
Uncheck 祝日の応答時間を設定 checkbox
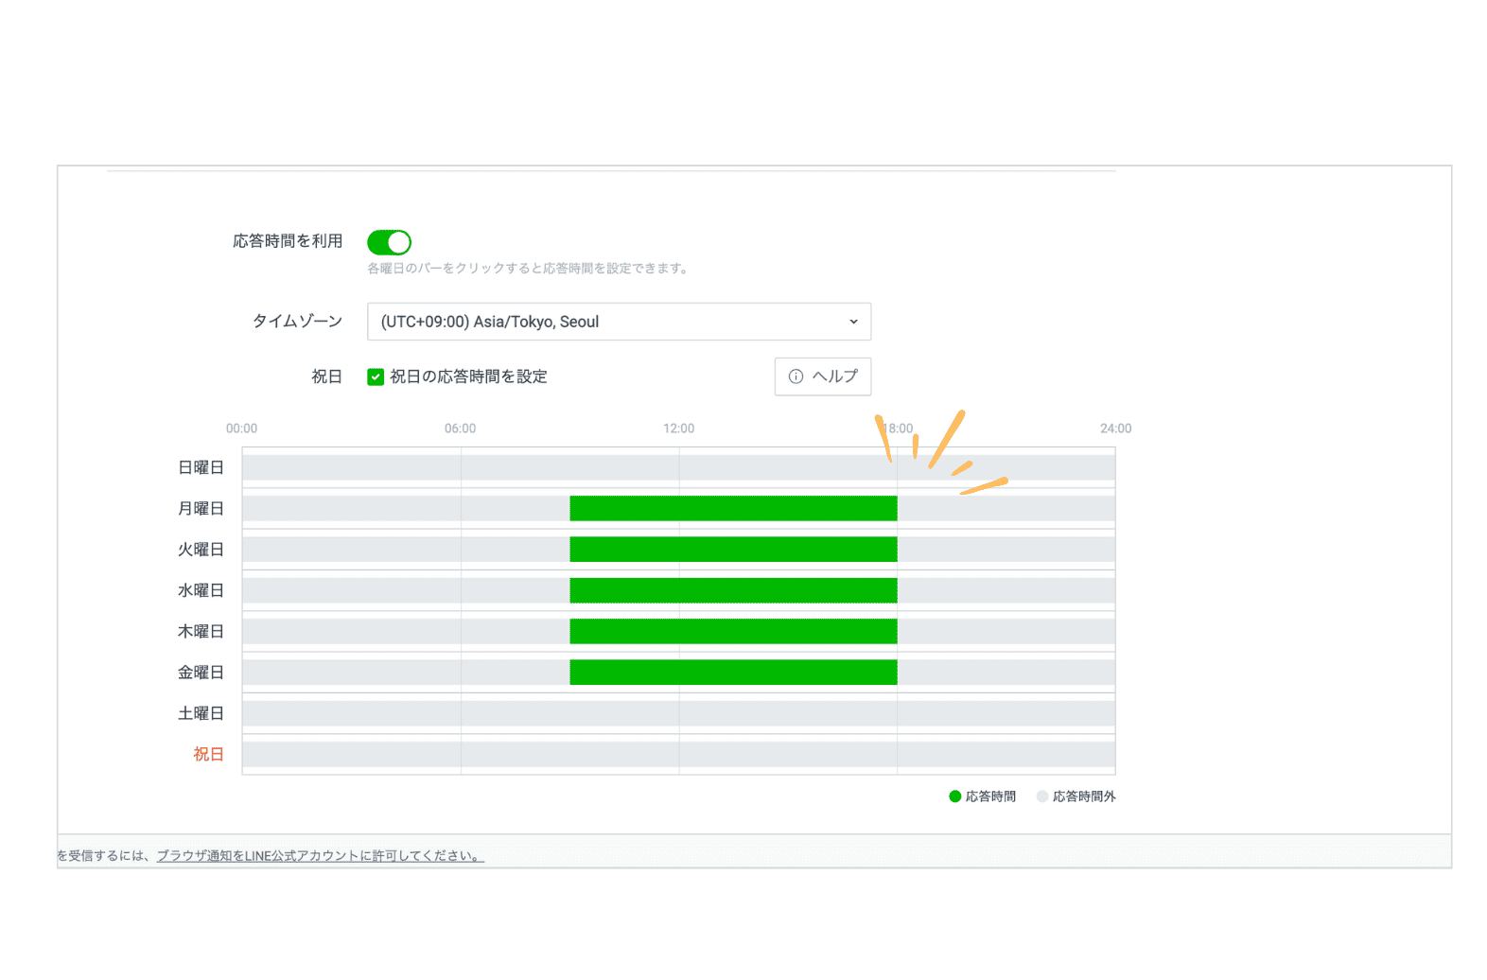pos(376,376)
